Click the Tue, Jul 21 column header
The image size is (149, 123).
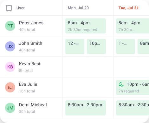pyautogui.click(x=128, y=8)
